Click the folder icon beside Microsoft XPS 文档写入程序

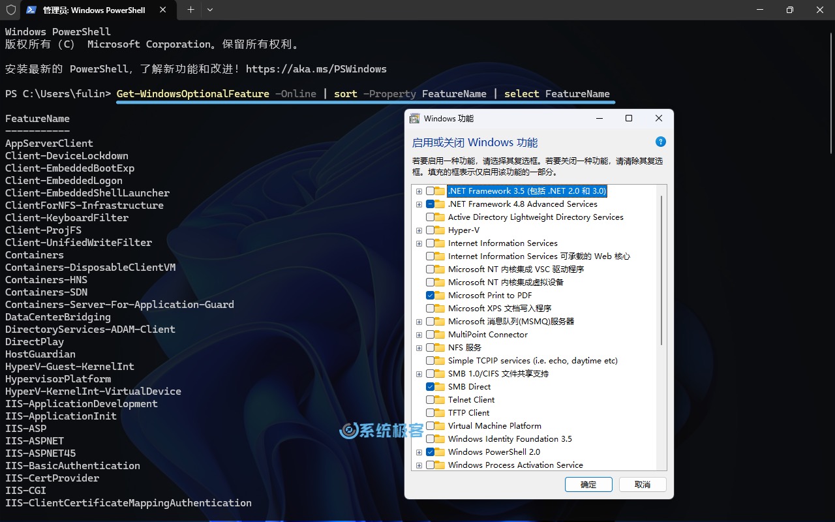(x=440, y=309)
